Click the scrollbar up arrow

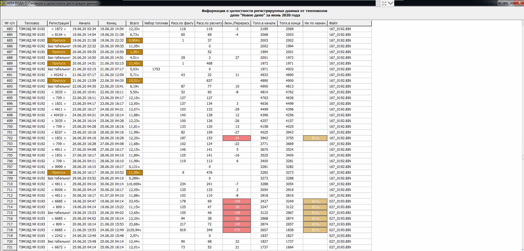522,23
